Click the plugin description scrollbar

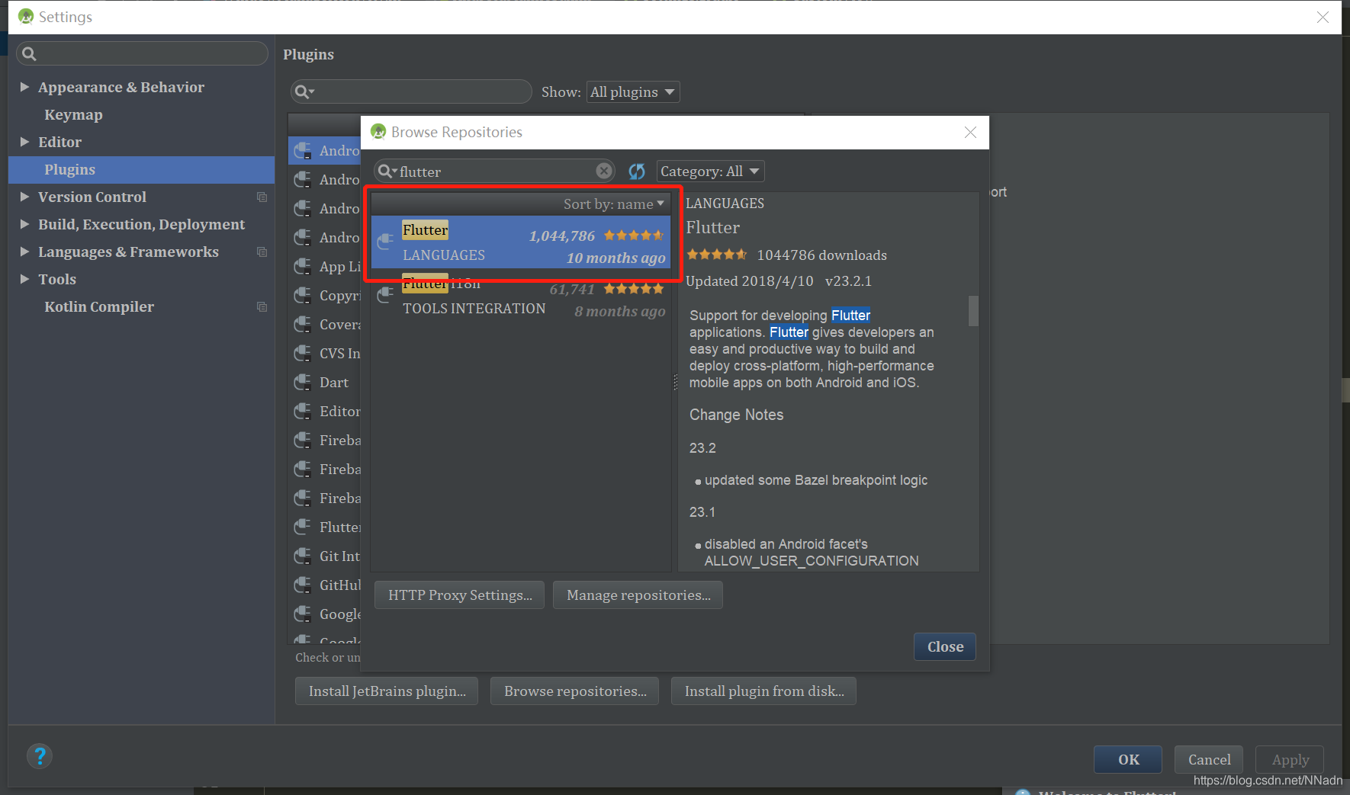click(x=973, y=311)
